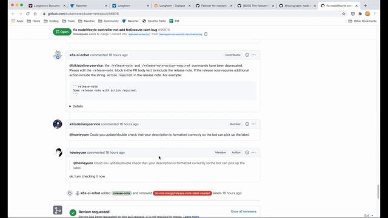Open the Apps bookmarks shortcut
Image resolution: width=388 pixels, height=218 pixels.
tap(18, 21)
